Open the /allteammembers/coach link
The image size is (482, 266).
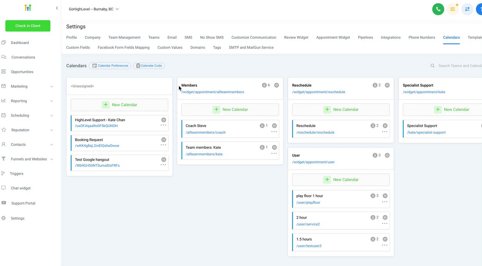(x=206, y=132)
